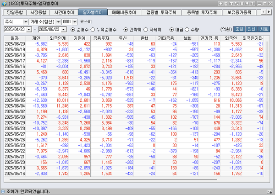Select the 2025/06/04 date row
The width and height of the screenshot is (275, 195).
tap(134, 106)
